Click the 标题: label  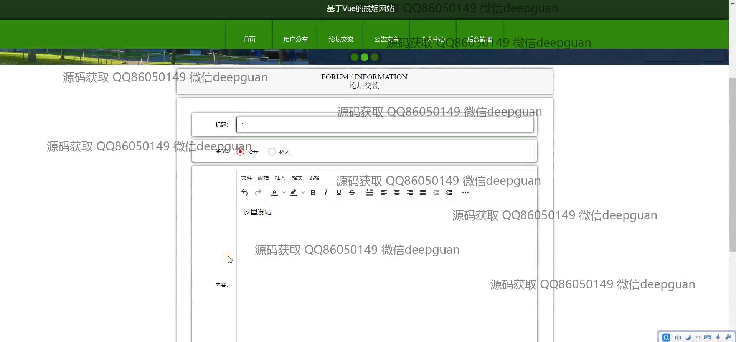pos(222,125)
